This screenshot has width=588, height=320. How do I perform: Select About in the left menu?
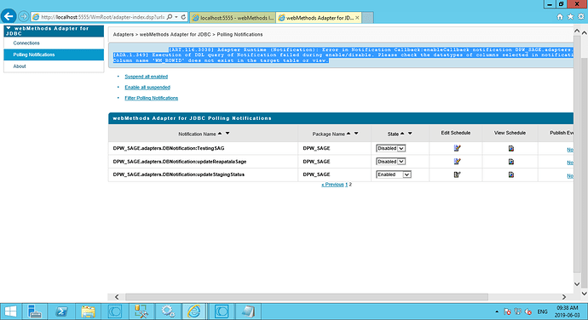(20, 66)
